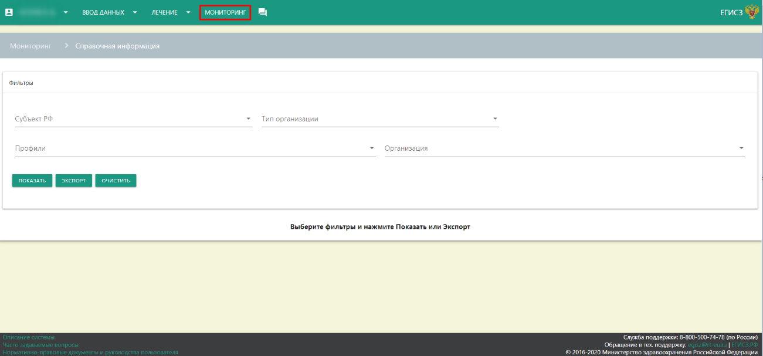Image resolution: width=763 pixels, height=356 pixels.
Task: Click the ПОКАЗАТЬ button
Action: tap(32, 181)
